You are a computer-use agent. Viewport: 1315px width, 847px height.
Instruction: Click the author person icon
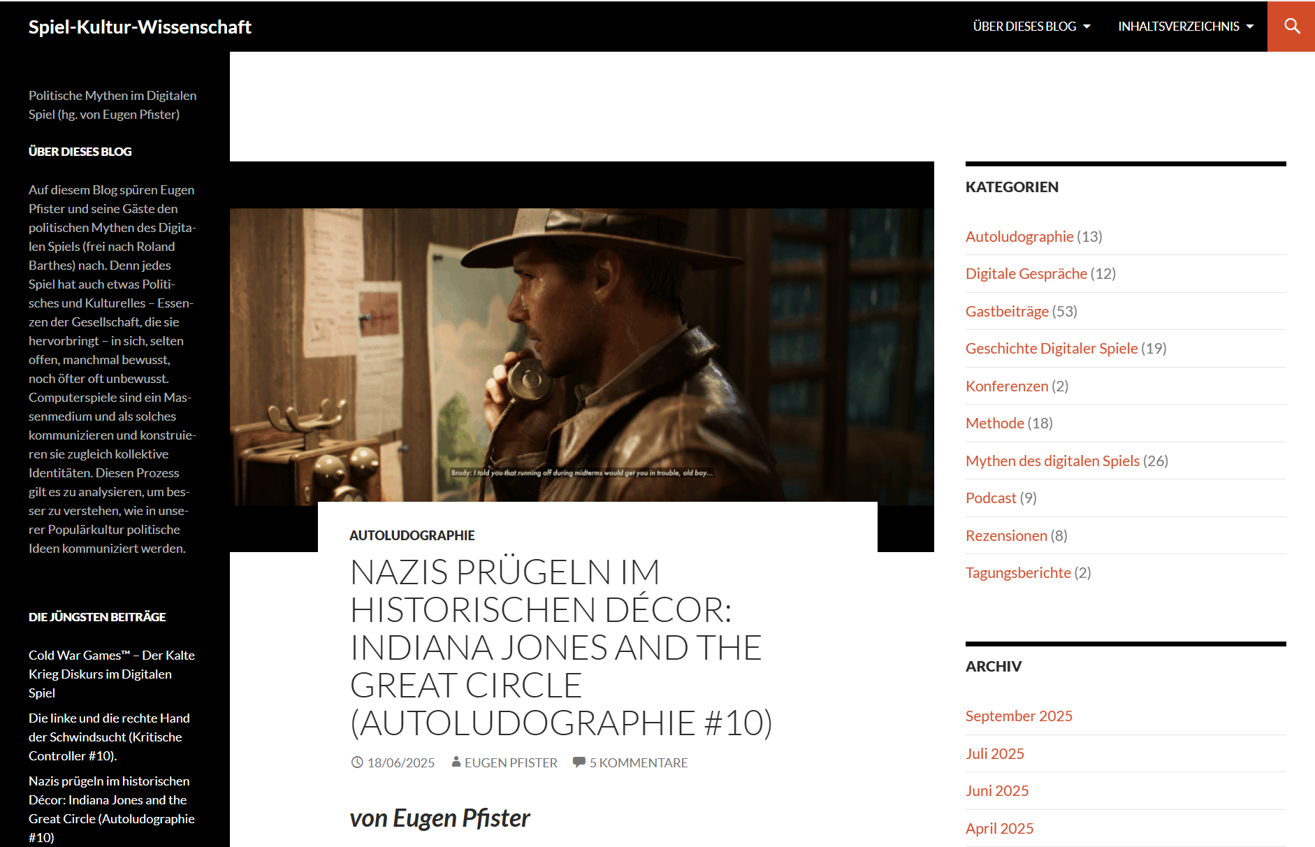pos(456,762)
